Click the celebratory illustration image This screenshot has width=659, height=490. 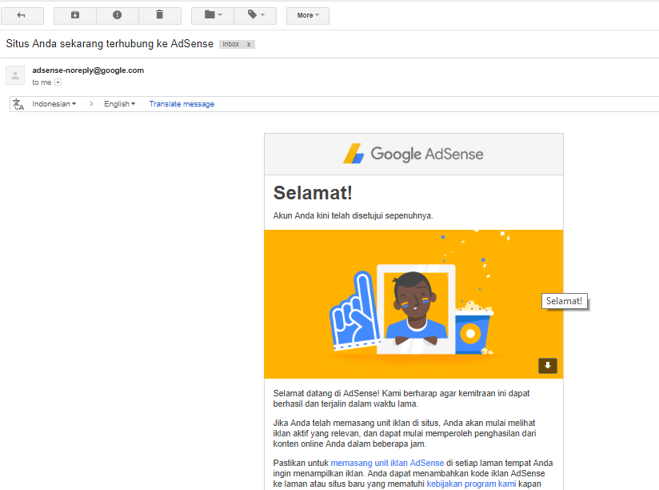pyautogui.click(x=413, y=304)
